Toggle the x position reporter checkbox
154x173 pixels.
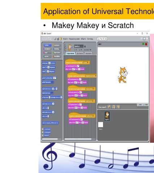pyautogui.click(x=43, y=129)
